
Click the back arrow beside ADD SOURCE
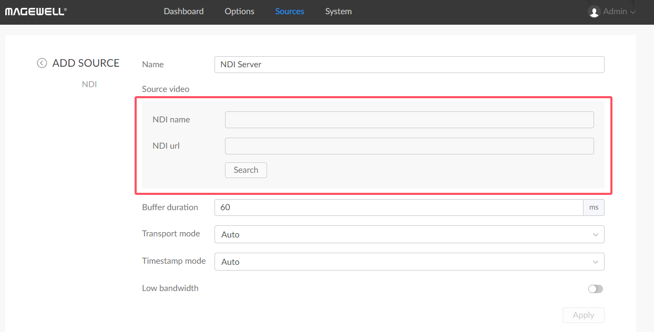42,63
